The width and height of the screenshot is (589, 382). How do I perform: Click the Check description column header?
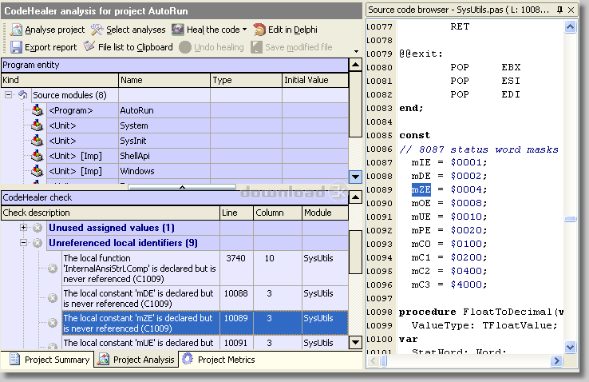click(110, 213)
